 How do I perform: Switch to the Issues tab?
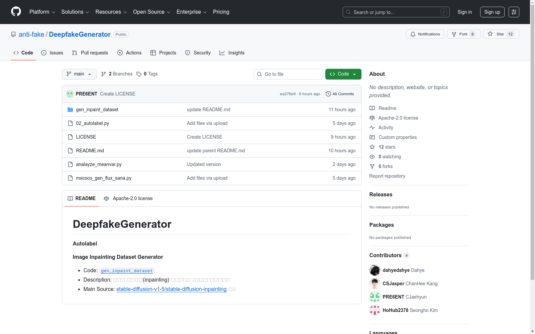coord(52,53)
